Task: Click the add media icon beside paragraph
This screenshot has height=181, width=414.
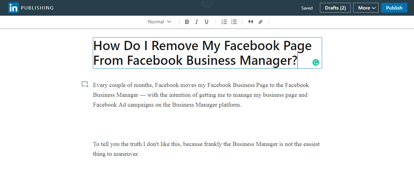Action: (85, 84)
